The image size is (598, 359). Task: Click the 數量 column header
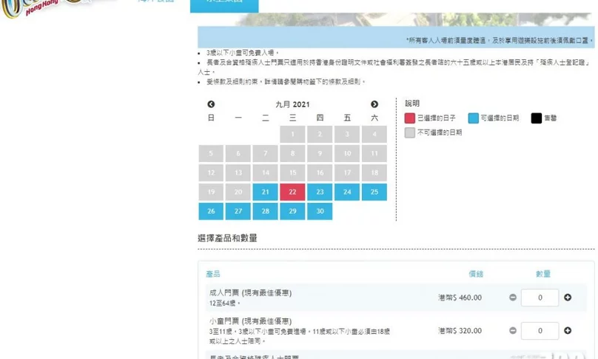pos(543,274)
